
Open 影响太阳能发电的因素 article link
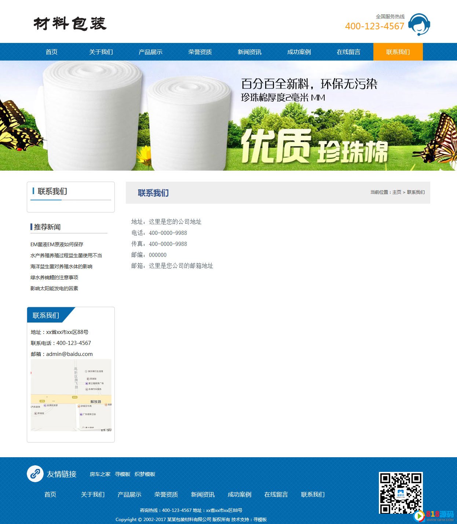click(x=54, y=288)
